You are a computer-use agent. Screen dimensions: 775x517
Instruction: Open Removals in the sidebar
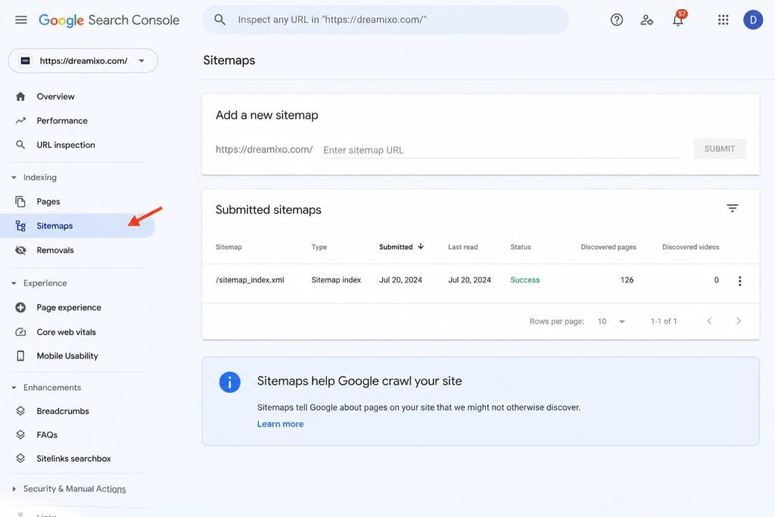pyautogui.click(x=54, y=250)
